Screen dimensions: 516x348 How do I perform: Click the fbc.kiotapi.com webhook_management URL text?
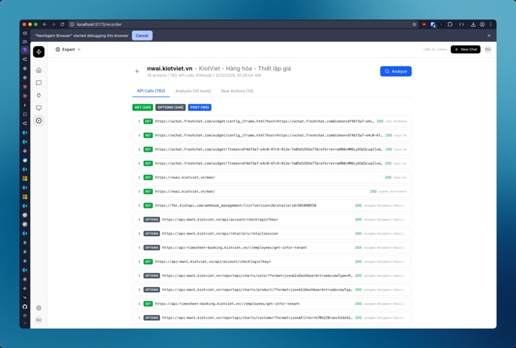[236, 205]
